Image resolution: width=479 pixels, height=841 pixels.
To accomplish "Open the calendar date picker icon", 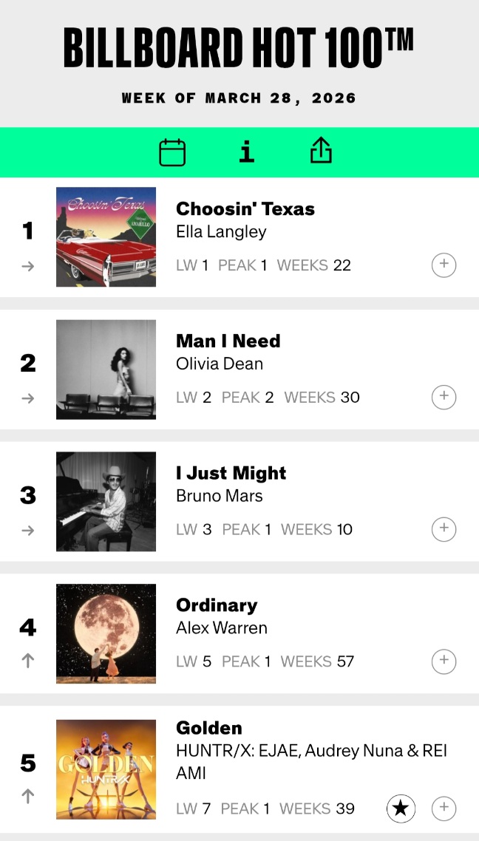I will [172, 152].
